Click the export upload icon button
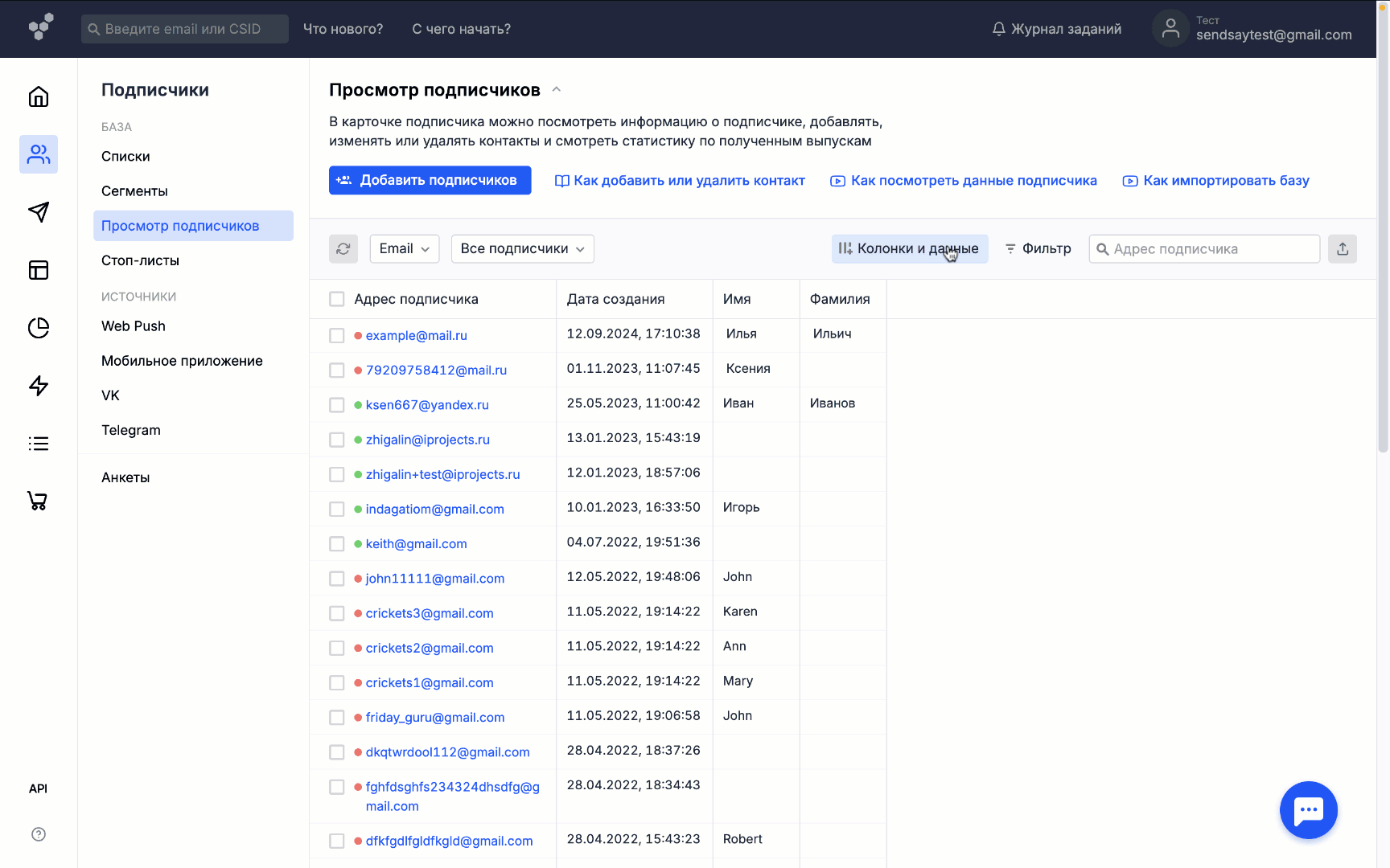 [1343, 249]
